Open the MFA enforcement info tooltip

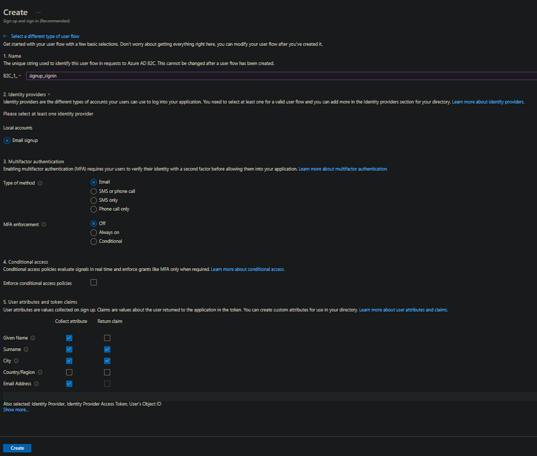pyautogui.click(x=44, y=224)
